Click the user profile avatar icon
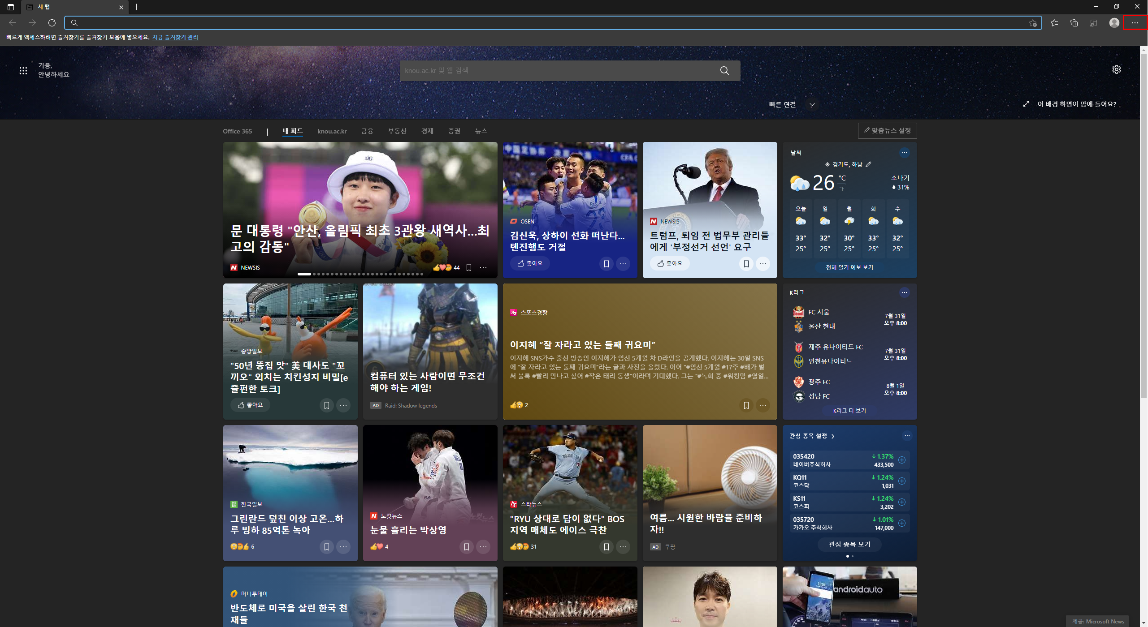This screenshot has height=627, width=1148. point(1114,23)
